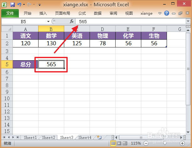Go to next sheet tab arrow
Viewport: 192px width, 148px height.
(x=13, y=137)
